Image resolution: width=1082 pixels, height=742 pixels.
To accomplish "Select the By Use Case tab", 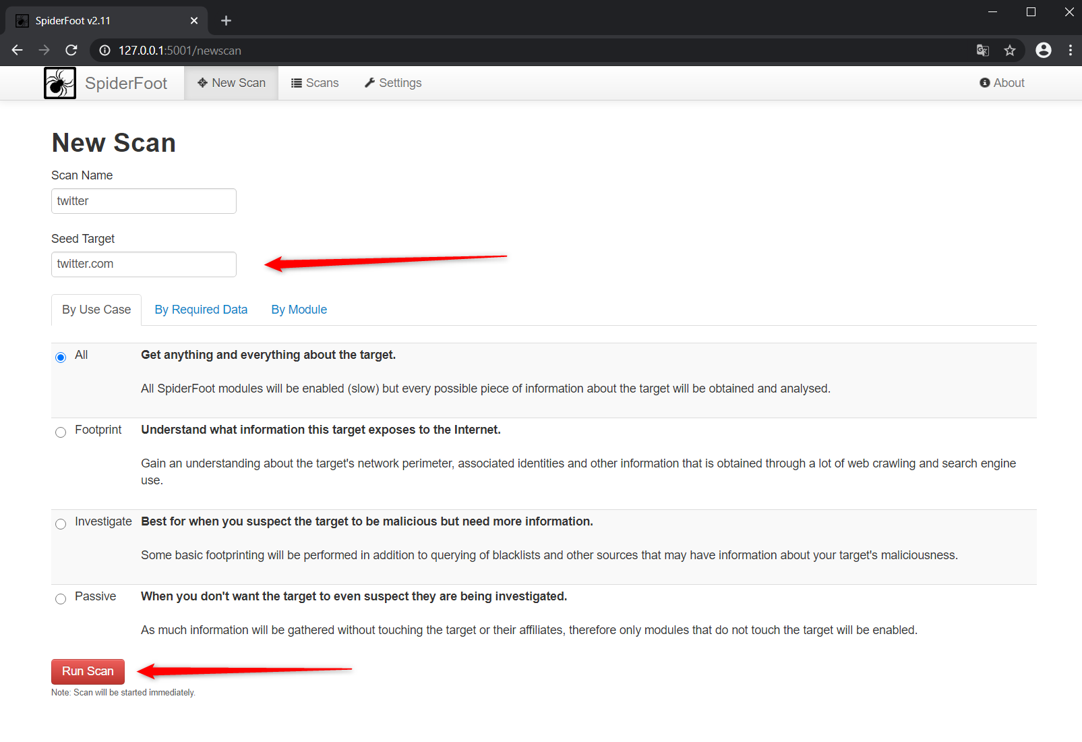I will pyautogui.click(x=96, y=310).
